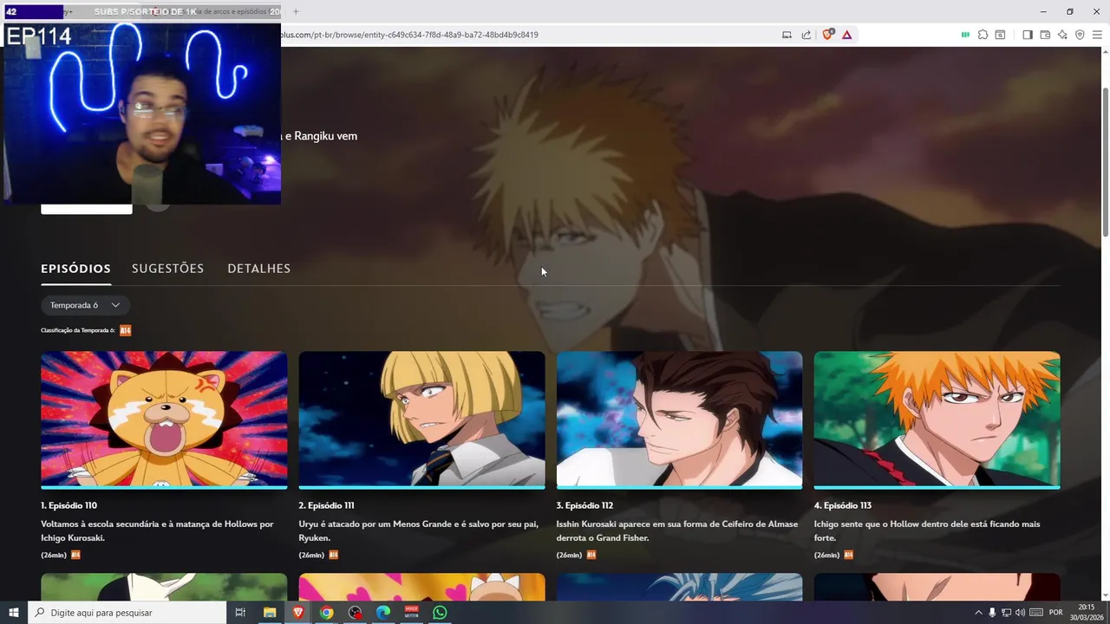Viewport: 1110px width, 624px height.
Task: Click the Brave browser taskbar icon
Action: [298, 613]
